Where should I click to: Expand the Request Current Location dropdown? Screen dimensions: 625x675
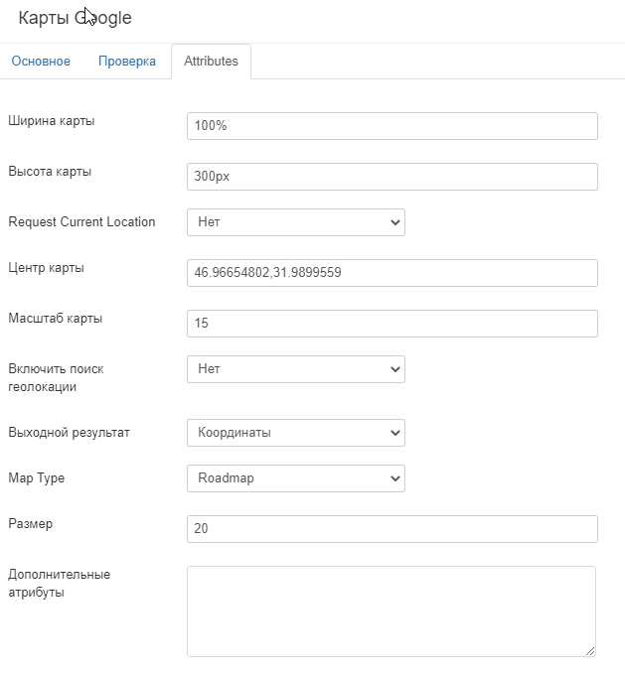click(295, 222)
